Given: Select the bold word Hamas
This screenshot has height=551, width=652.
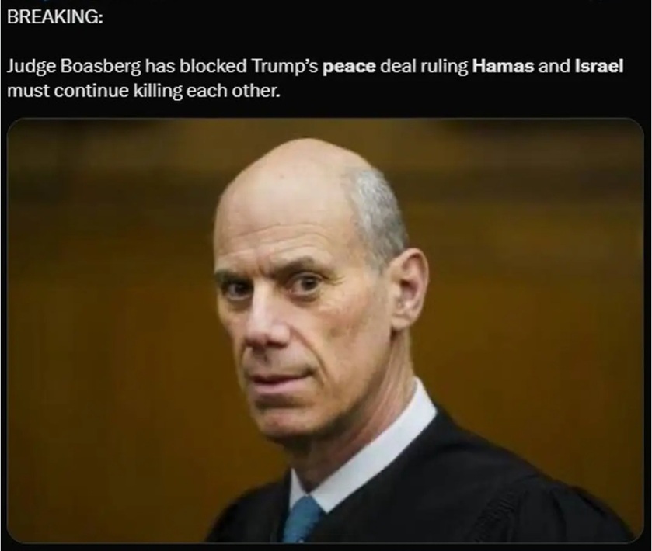Looking at the screenshot, I should (503, 67).
